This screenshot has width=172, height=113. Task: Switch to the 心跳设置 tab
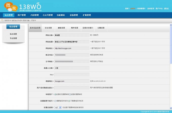coord(101,28)
